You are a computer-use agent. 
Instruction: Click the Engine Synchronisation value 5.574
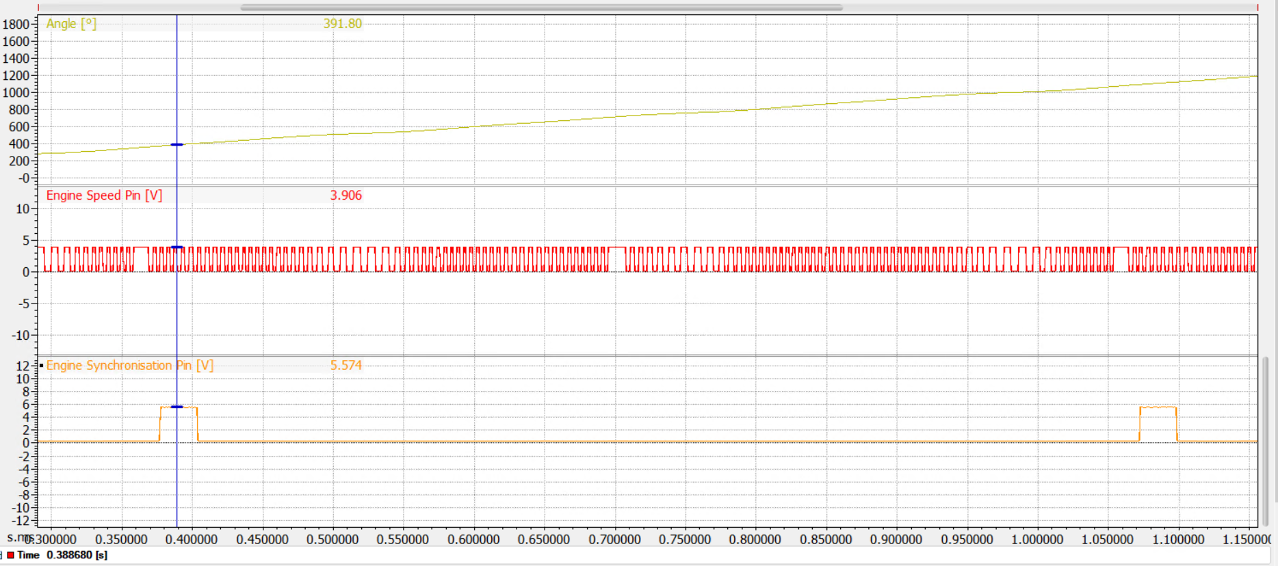point(345,366)
